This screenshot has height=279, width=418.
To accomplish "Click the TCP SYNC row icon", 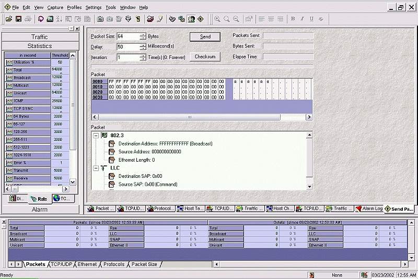I will tap(9, 109).
